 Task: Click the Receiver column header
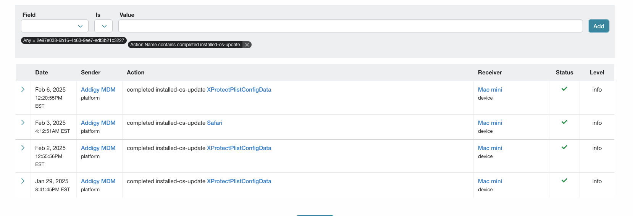click(x=490, y=73)
